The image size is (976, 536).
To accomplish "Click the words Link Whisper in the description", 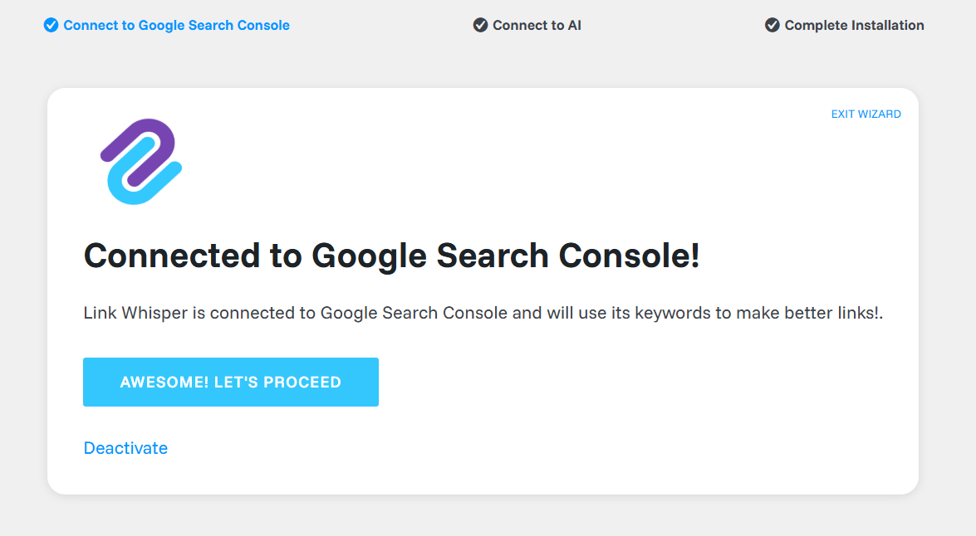I will pos(135,313).
